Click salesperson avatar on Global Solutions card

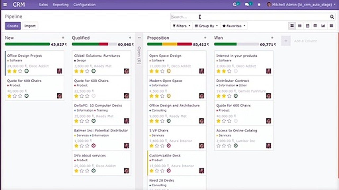pos(126,71)
